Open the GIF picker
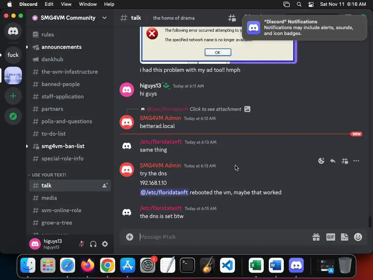Image resolution: width=373 pixels, height=280 pixels. [x=330, y=237]
